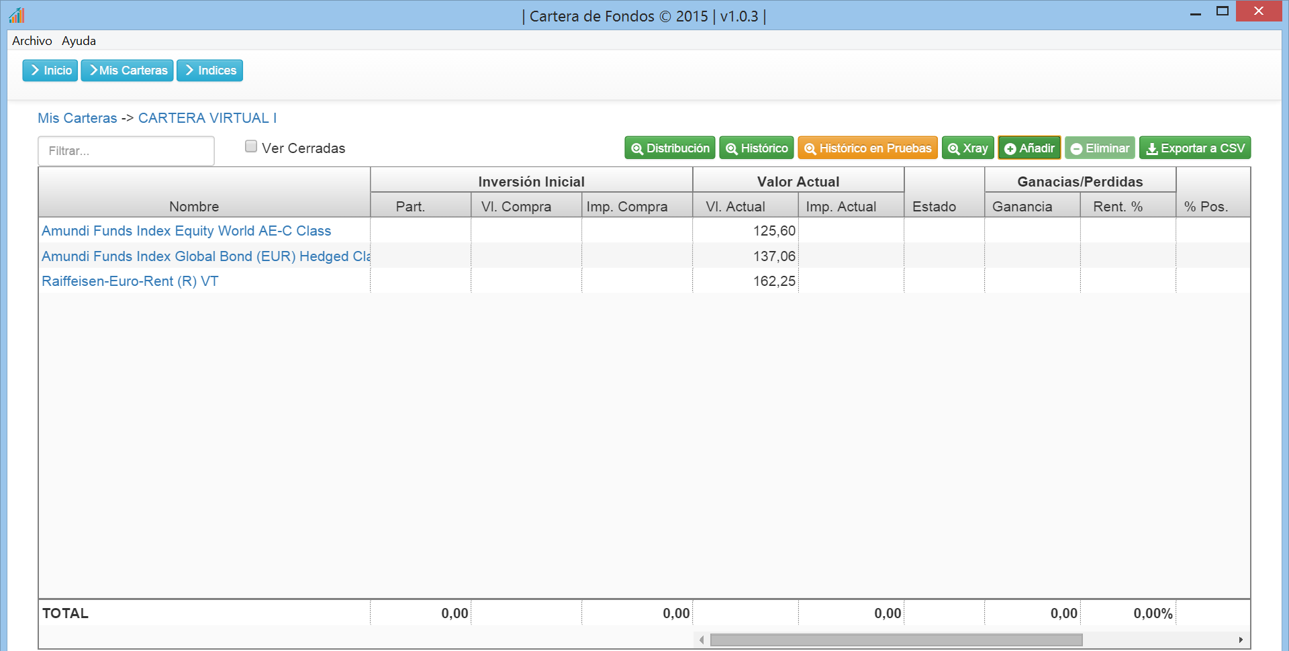
Task: Enable the Ver Cerradas checkbox
Action: pos(251,146)
